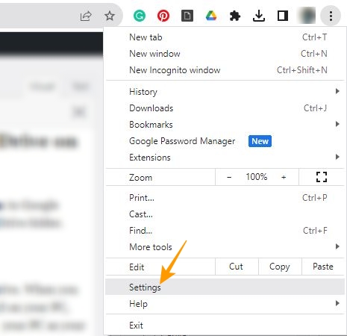The image size is (347, 336).
Task: Open the Extensions puzzle piece icon
Action: click(x=235, y=16)
